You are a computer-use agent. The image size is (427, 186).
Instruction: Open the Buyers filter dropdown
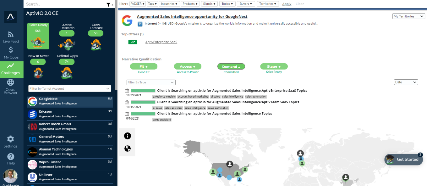[246, 4]
